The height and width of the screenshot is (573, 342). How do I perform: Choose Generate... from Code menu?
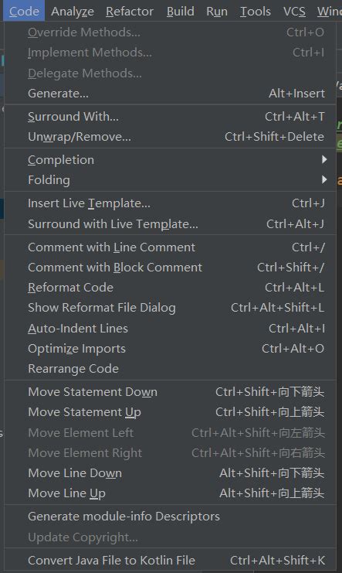[170, 94]
